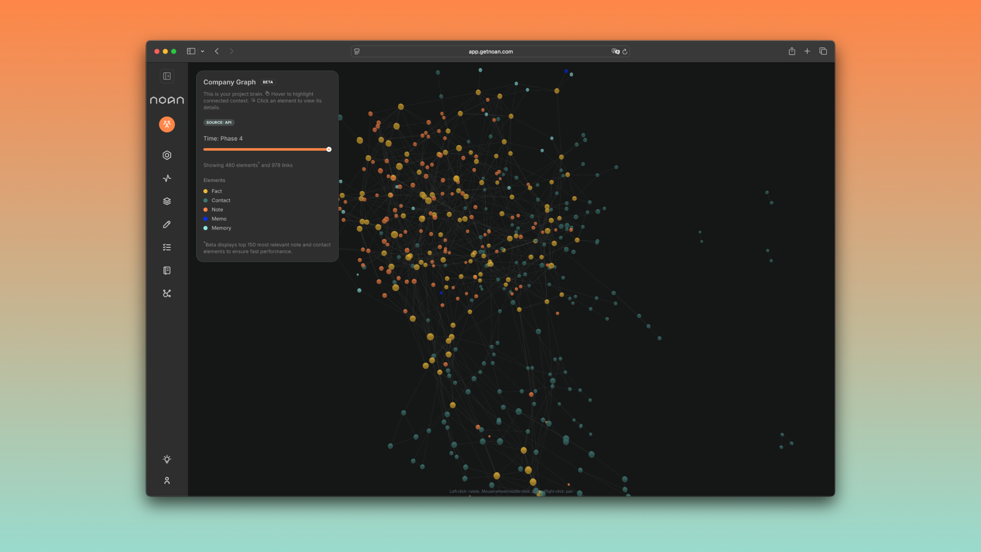
Task: Open the stacked layers icon
Action: point(167,201)
